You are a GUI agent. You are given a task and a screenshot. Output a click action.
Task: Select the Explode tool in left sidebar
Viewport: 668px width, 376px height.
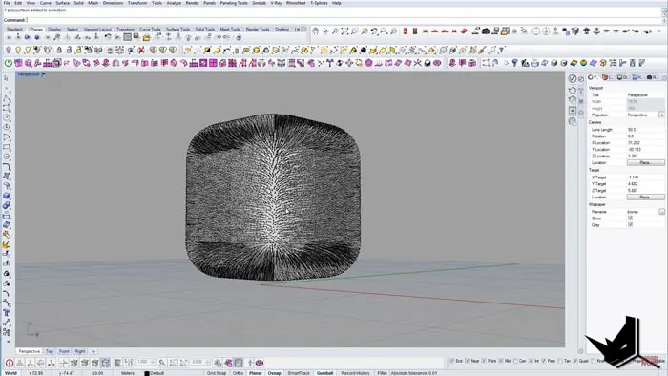tap(7, 245)
